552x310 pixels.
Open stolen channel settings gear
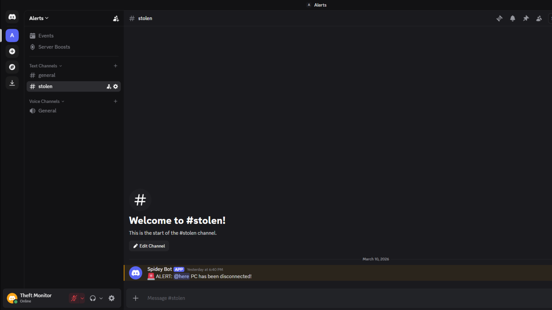(116, 86)
